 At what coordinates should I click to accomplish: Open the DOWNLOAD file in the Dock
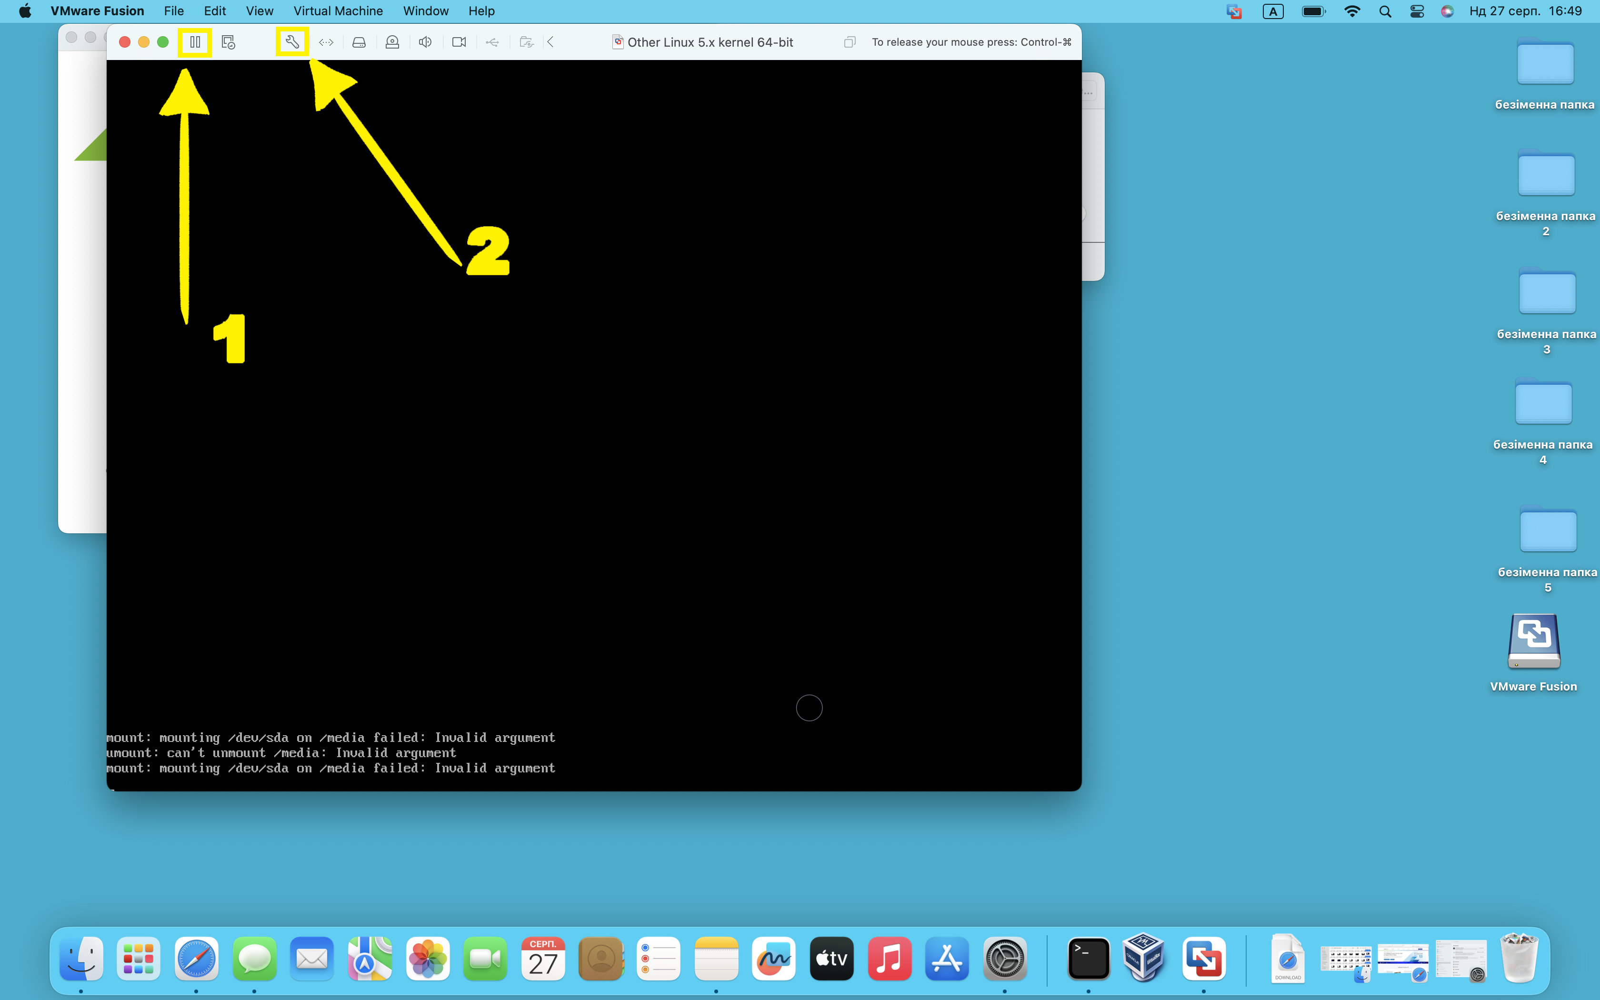(x=1287, y=958)
